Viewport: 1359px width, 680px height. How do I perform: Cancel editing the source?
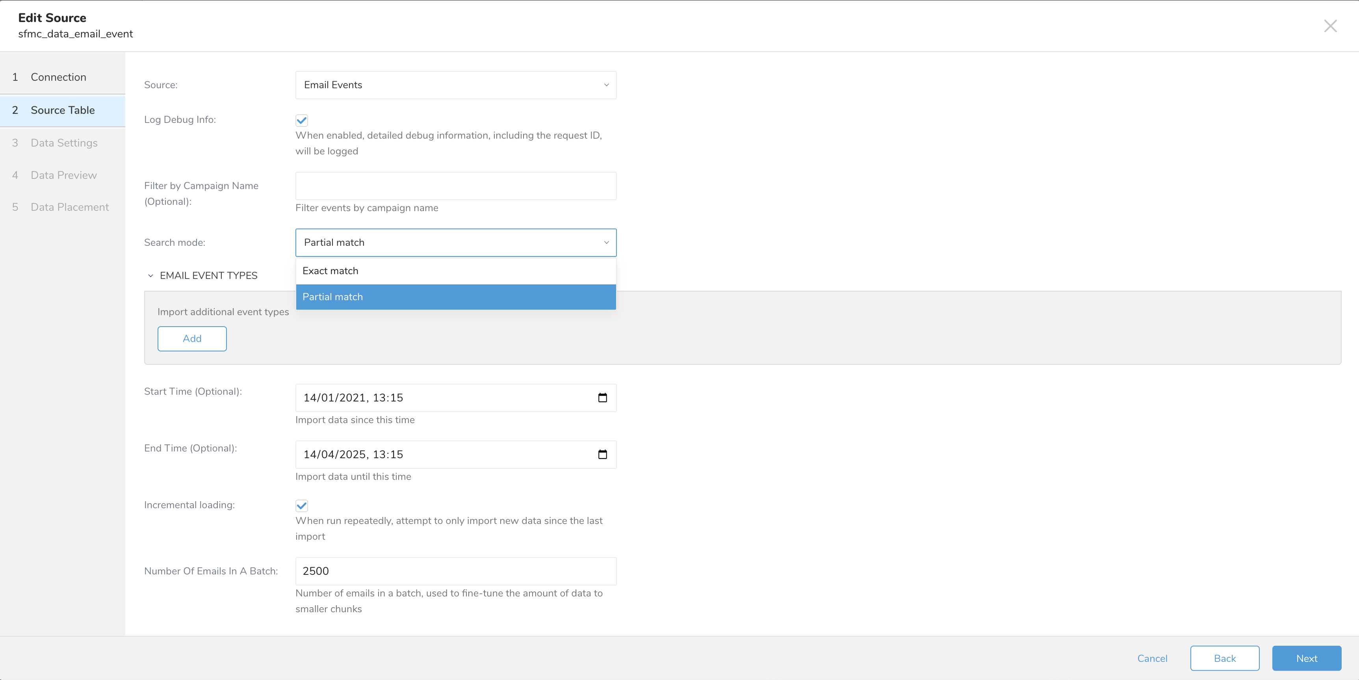(x=1152, y=658)
